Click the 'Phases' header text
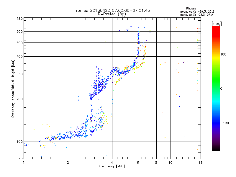The image size is (236, 177). [191, 9]
